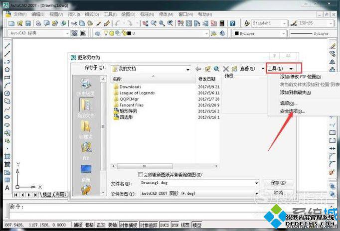Image resolution: width=340 pixels, height=231 pixels.
Task: Click the Open file toolbar icon
Action: [20, 23]
